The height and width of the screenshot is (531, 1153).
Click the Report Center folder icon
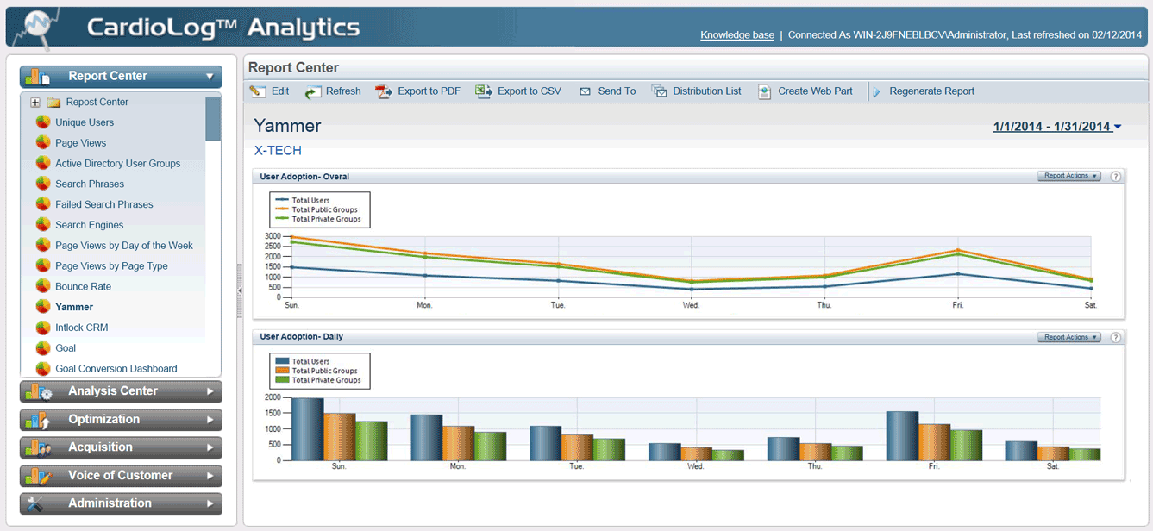pos(53,103)
